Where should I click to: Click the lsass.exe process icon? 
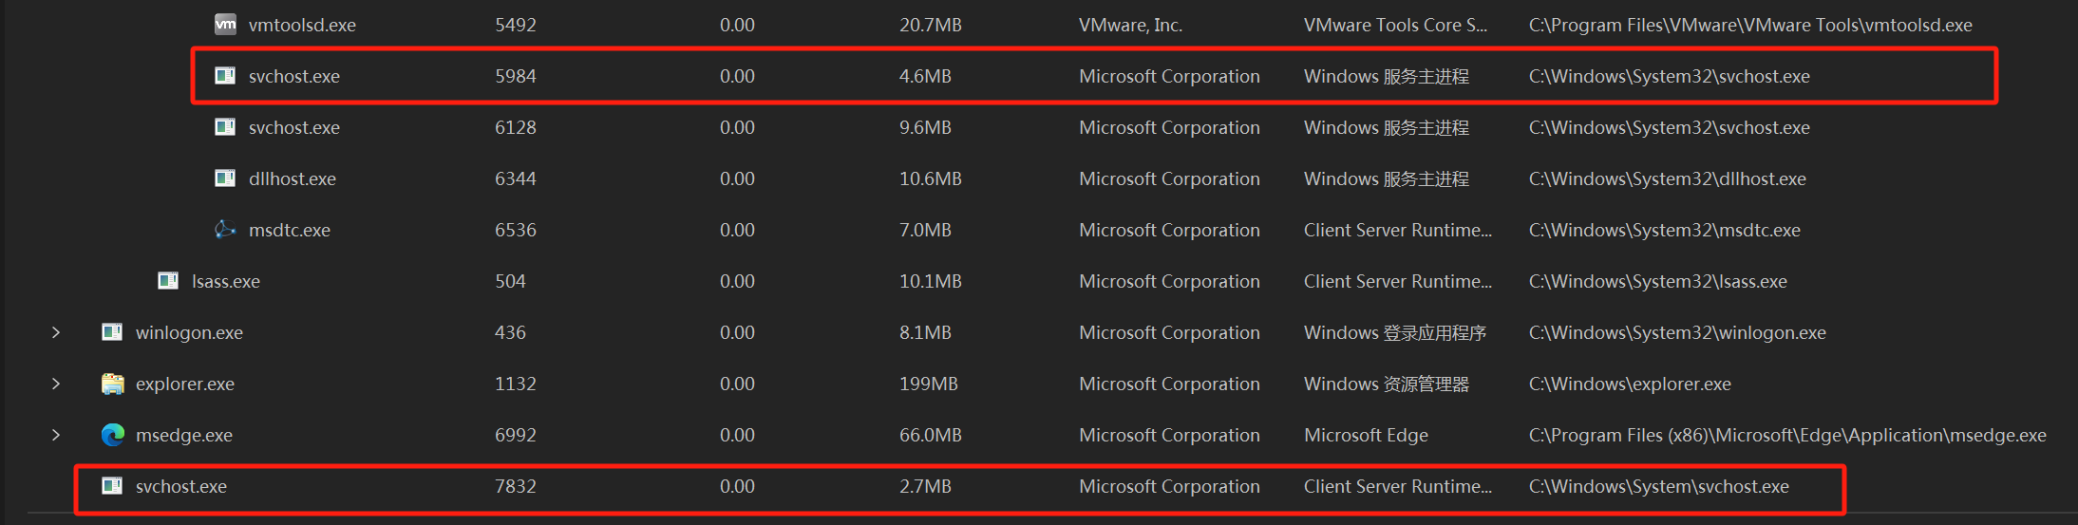click(168, 281)
